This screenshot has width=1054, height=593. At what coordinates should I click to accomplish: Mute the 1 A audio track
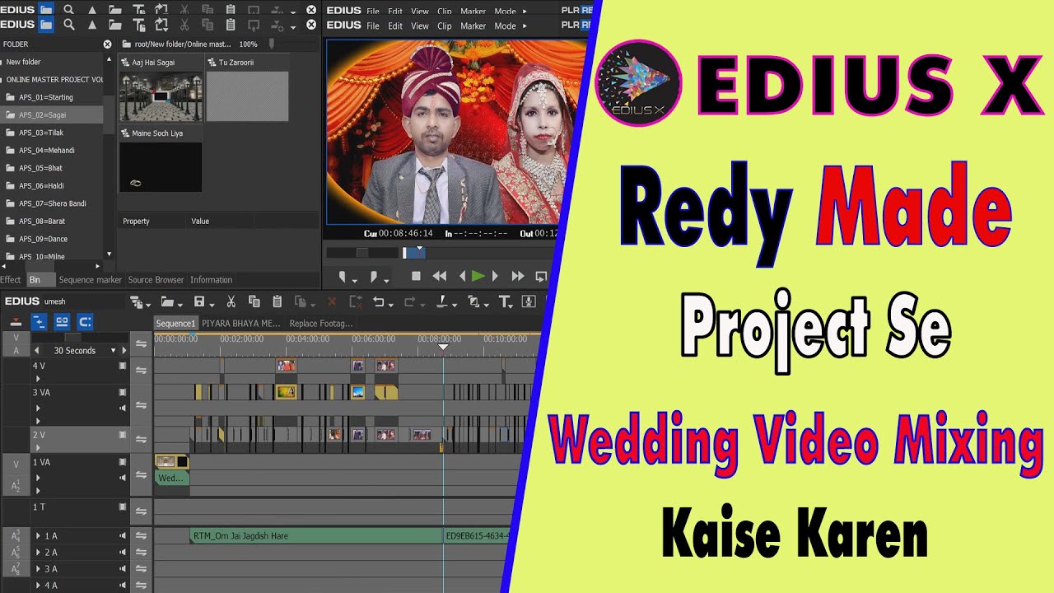123,536
